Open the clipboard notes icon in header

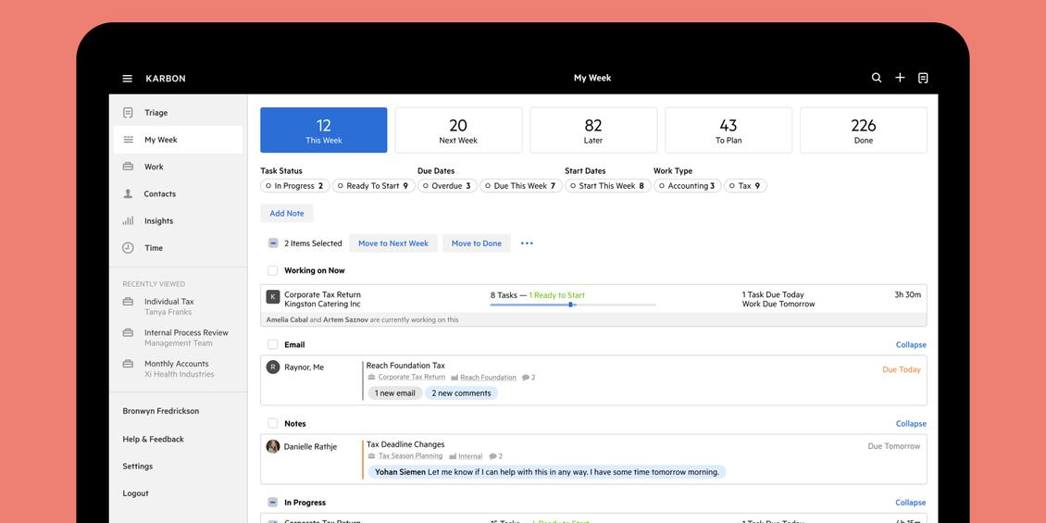[x=923, y=78]
